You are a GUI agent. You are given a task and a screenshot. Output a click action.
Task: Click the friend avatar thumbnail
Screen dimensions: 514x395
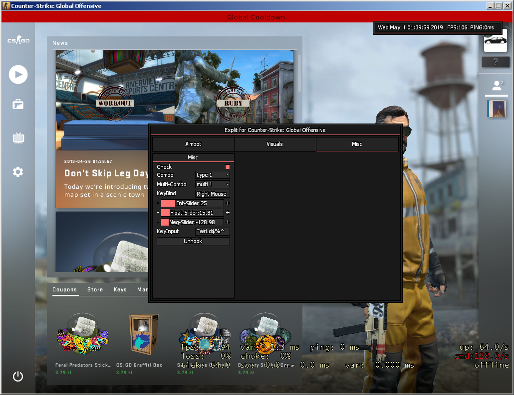497,109
